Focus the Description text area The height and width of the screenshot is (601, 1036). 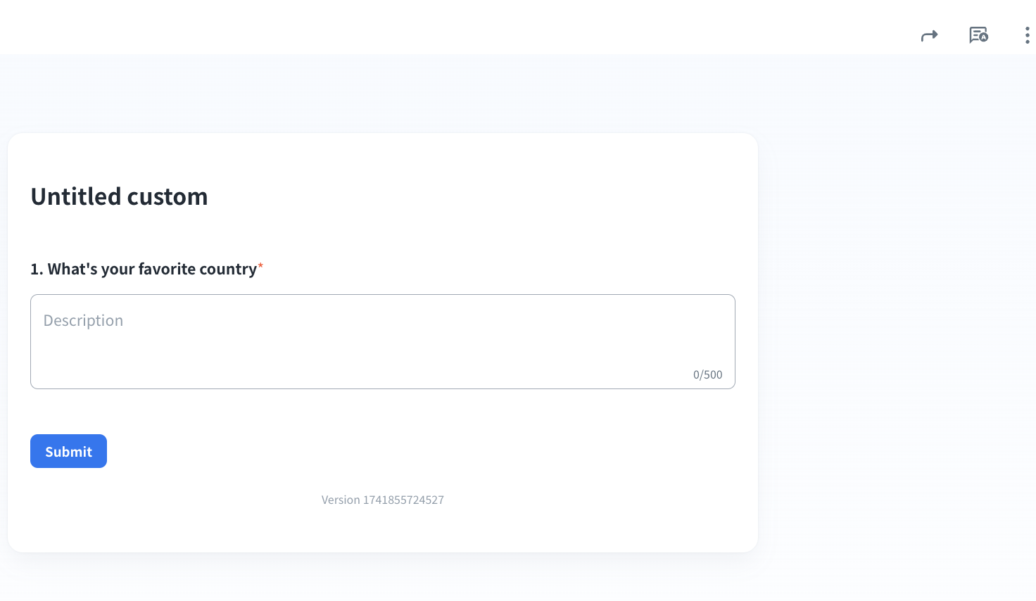pos(382,341)
